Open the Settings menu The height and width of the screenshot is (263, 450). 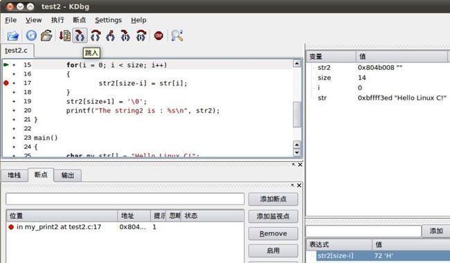(x=108, y=20)
